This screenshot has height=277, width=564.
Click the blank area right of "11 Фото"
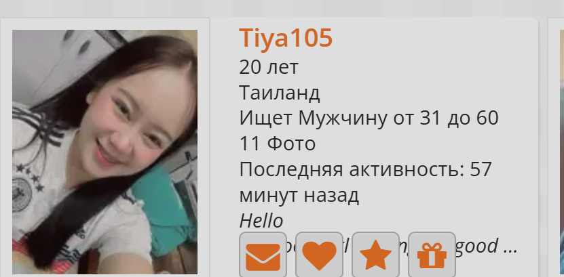click(x=424, y=144)
